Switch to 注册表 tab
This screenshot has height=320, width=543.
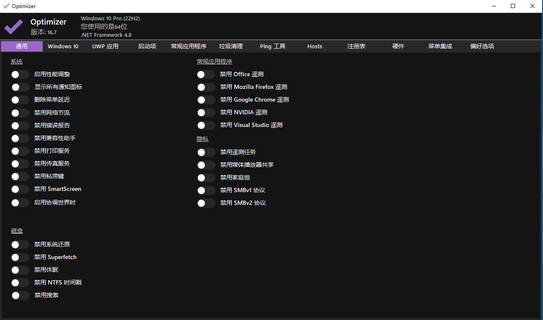[357, 47]
